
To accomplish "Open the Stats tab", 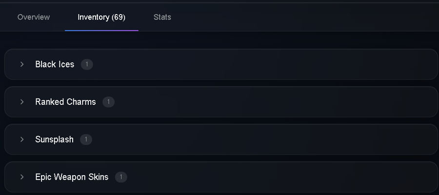I will pyautogui.click(x=162, y=17).
